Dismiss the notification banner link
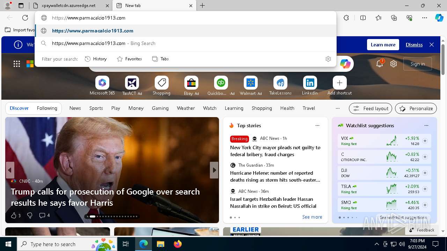 [414, 45]
